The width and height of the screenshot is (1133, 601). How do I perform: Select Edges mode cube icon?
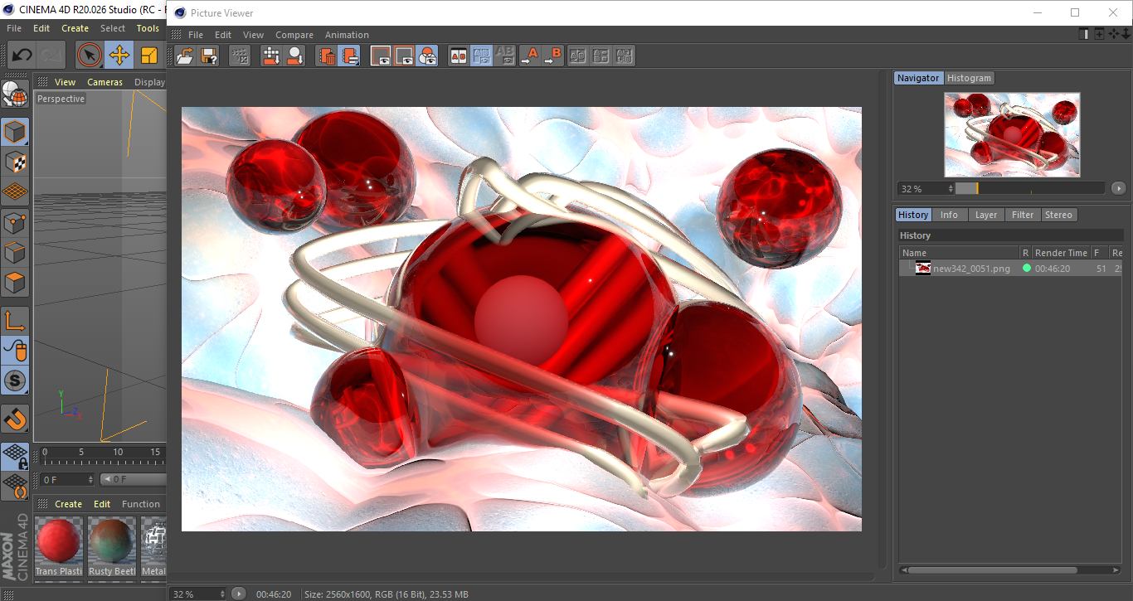click(x=15, y=253)
